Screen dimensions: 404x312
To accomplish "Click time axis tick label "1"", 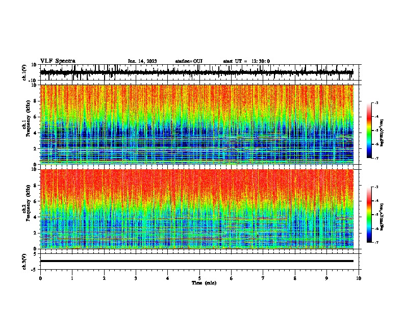I will 72,278.
